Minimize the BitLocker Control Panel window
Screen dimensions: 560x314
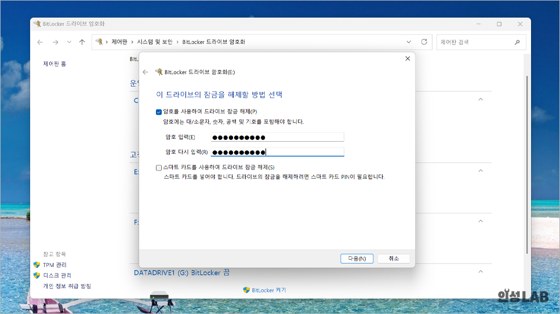479,24
